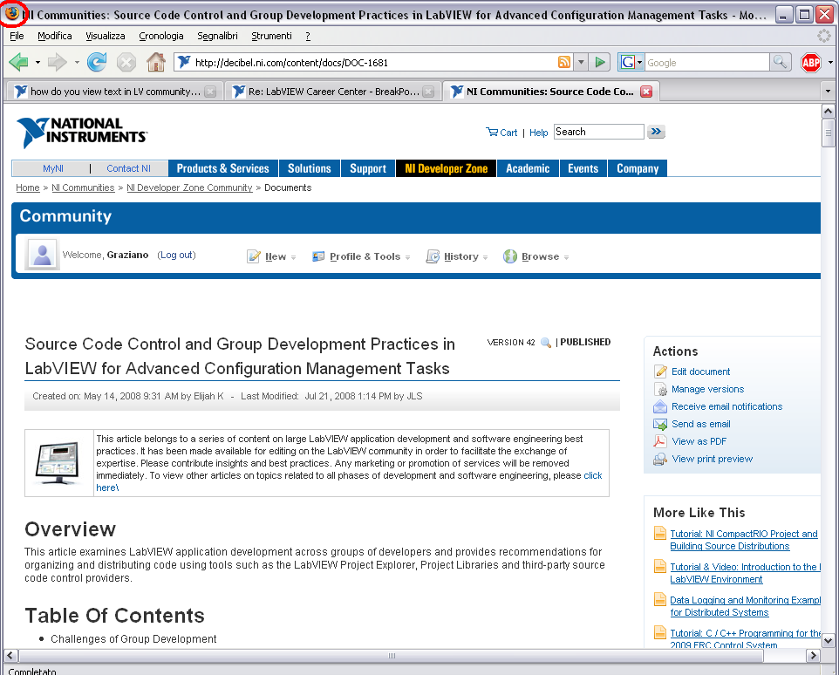This screenshot has height=675, width=839.
Task: Click the Google search input box
Action: point(706,62)
